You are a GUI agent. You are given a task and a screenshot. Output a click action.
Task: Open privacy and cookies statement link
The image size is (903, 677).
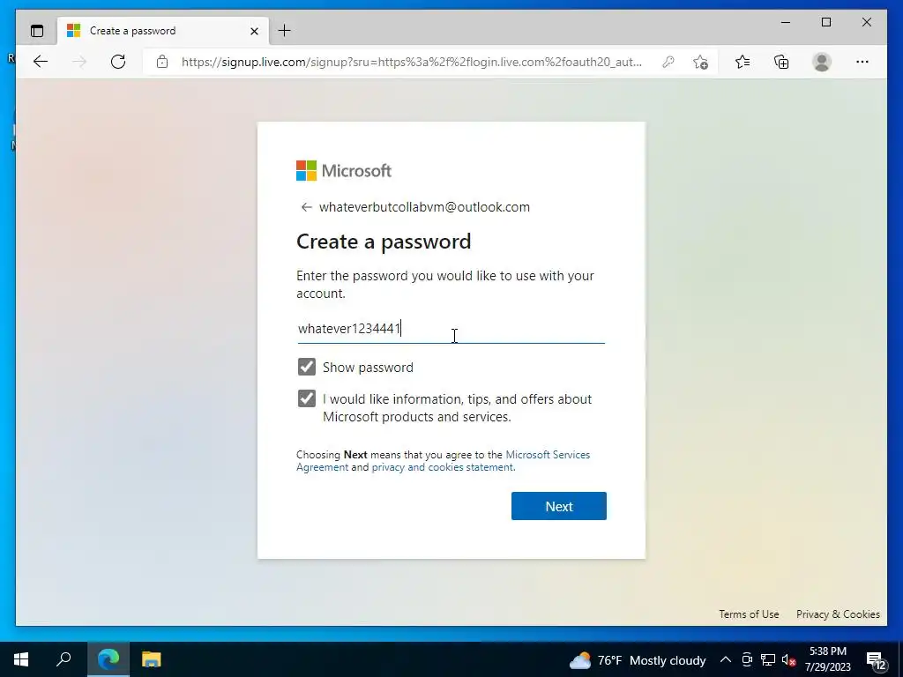443,467
